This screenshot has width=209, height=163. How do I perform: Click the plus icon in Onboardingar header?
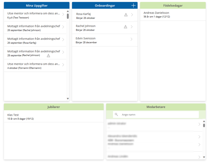133,5
